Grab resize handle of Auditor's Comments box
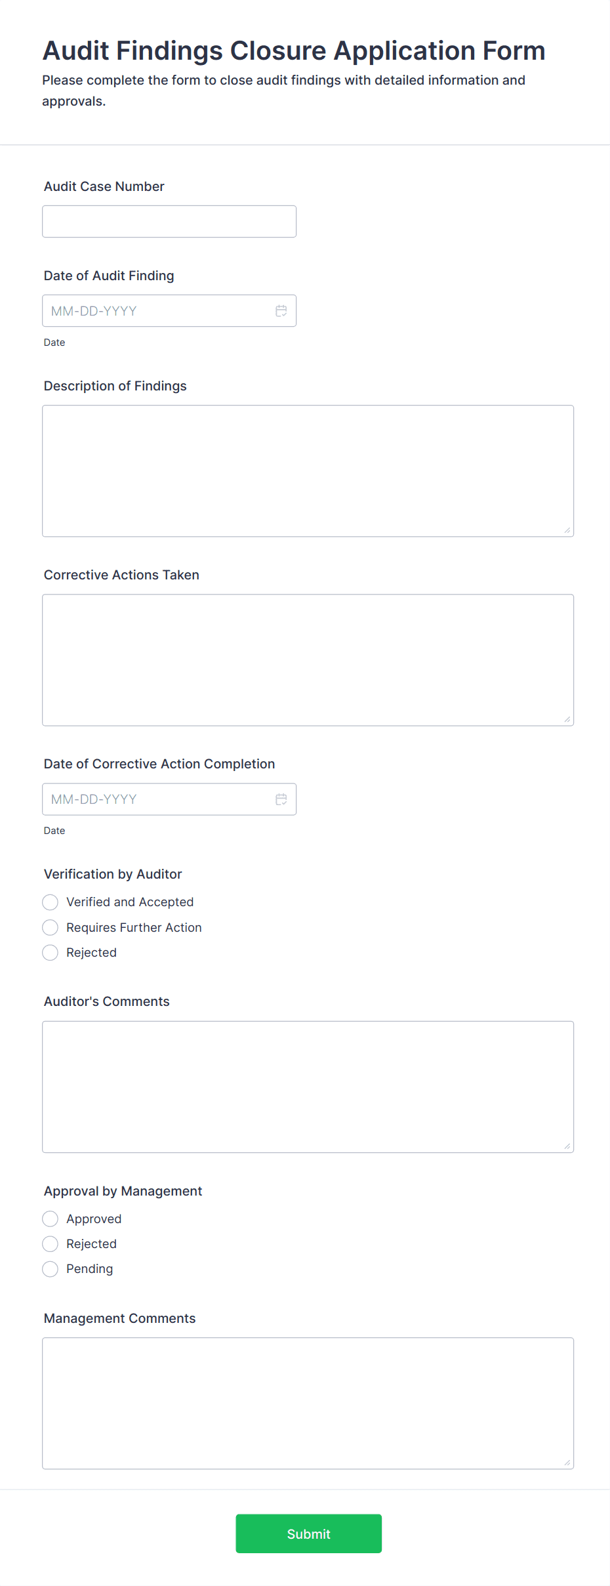The width and height of the screenshot is (610, 1586). coord(567,1146)
